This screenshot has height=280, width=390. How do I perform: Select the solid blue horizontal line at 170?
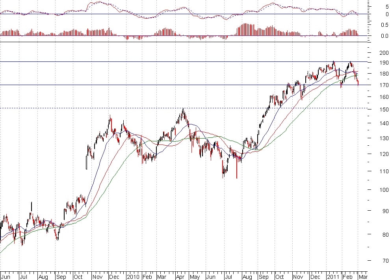click(184, 85)
